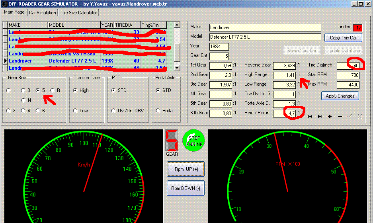Click the Ring&Pin column header

[153, 25]
